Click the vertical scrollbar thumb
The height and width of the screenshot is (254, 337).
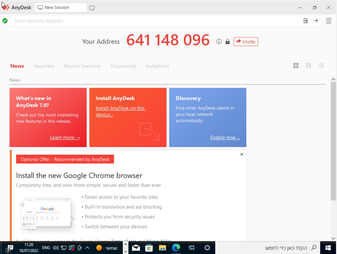333,141
